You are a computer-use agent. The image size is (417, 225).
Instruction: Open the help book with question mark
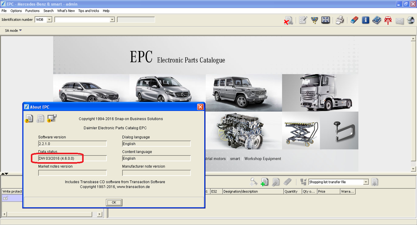377,20
